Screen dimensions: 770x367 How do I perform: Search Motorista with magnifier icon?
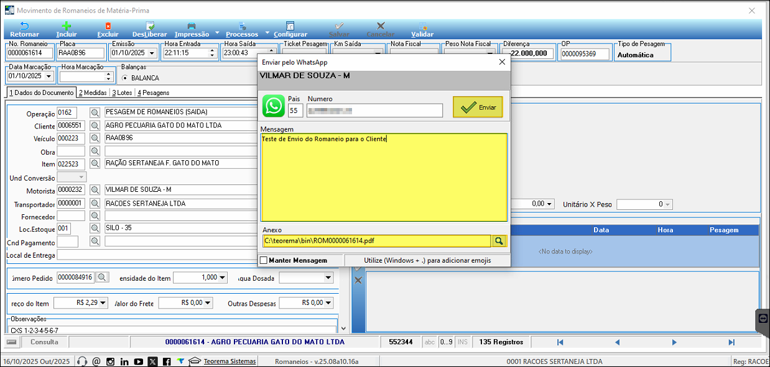[95, 190]
